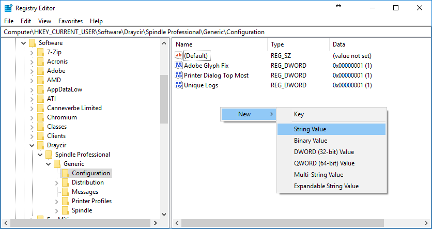432x229 pixels.
Task: Click tree pane horizontal scroll right arrow
Action: click(156, 223)
